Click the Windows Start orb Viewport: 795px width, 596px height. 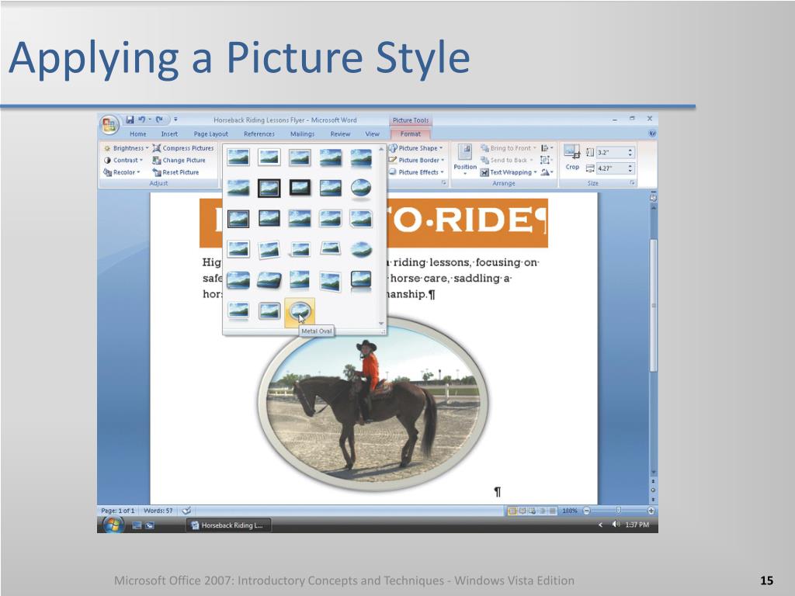tap(112, 525)
